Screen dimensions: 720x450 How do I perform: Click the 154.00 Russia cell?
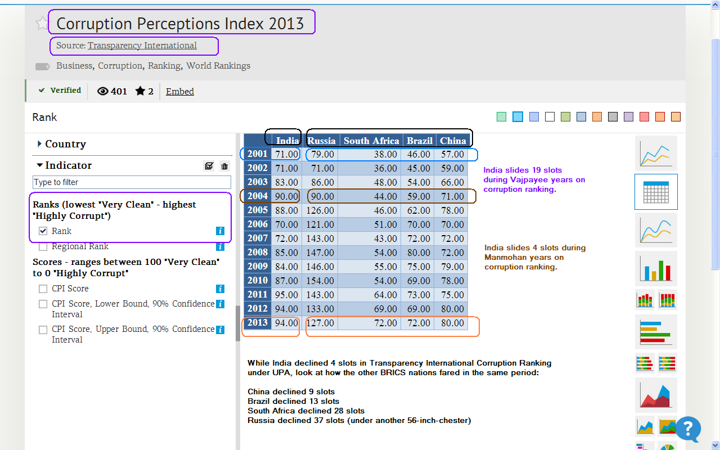(x=320, y=281)
